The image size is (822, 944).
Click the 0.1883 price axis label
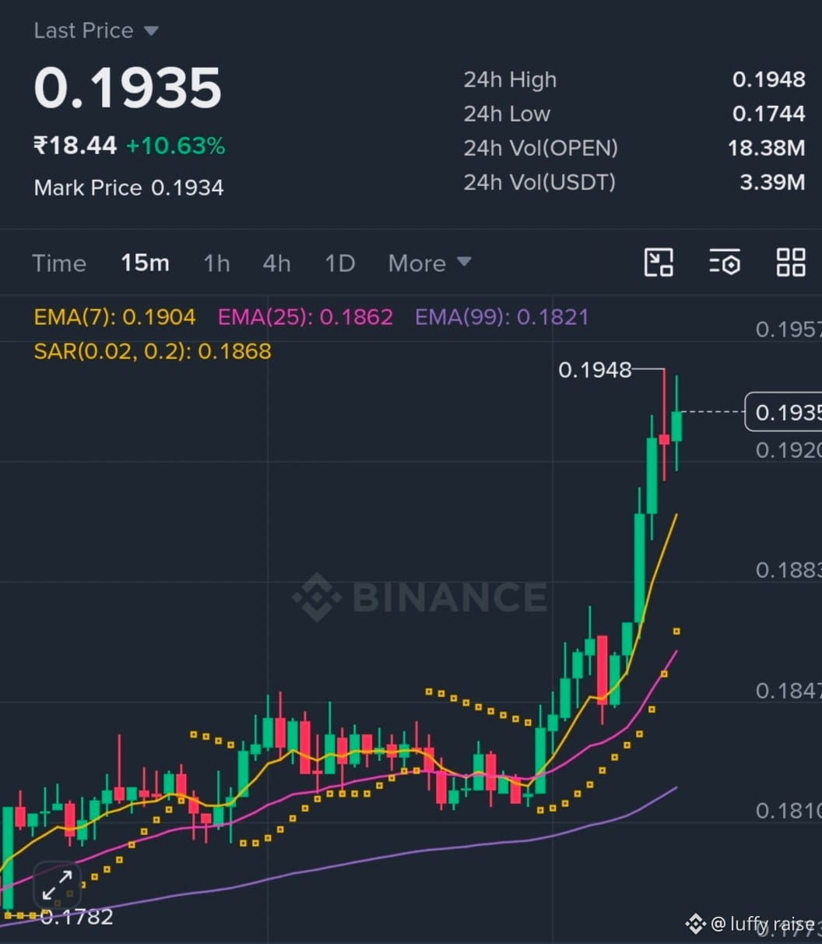click(788, 570)
